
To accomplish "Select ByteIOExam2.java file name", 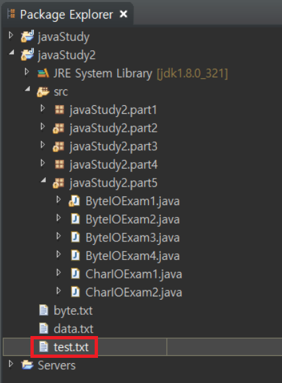I will 132,220.
